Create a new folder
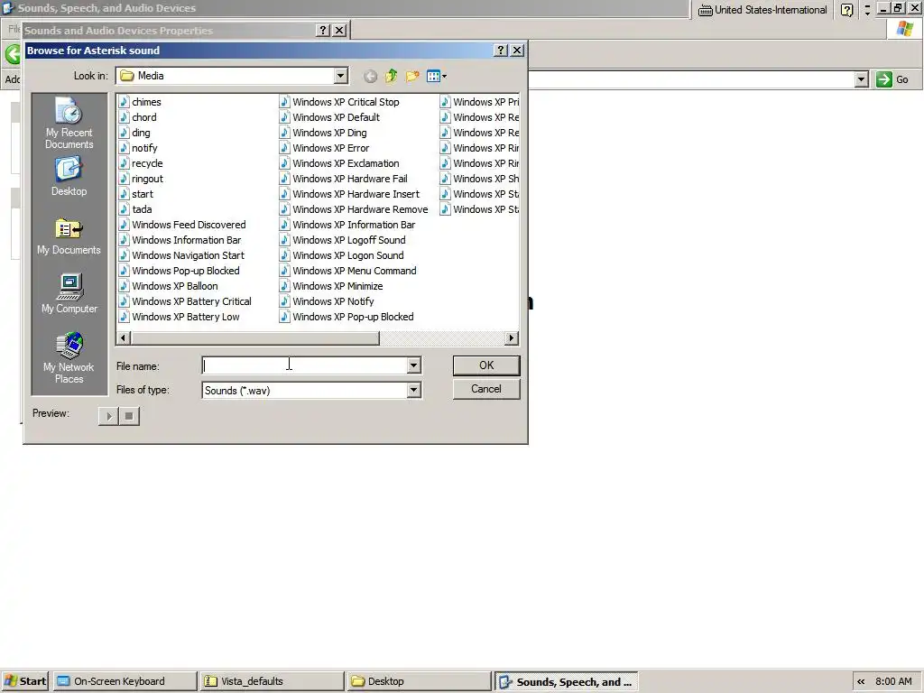The width and height of the screenshot is (924, 693). pos(411,76)
